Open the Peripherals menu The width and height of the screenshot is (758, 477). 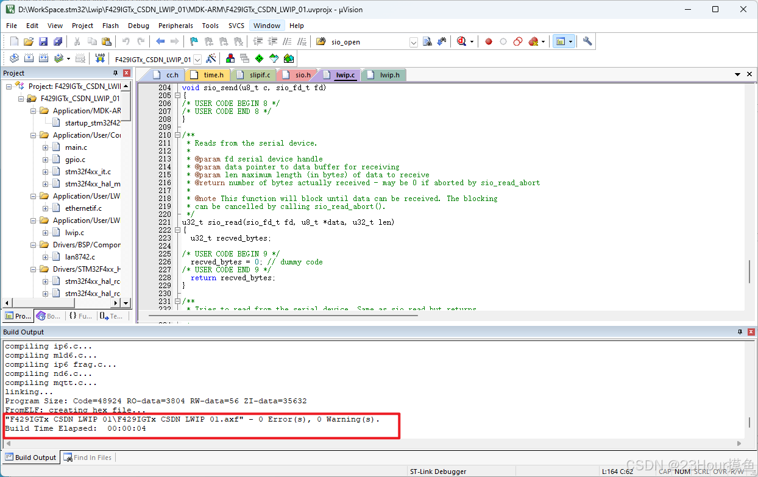(175, 26)
